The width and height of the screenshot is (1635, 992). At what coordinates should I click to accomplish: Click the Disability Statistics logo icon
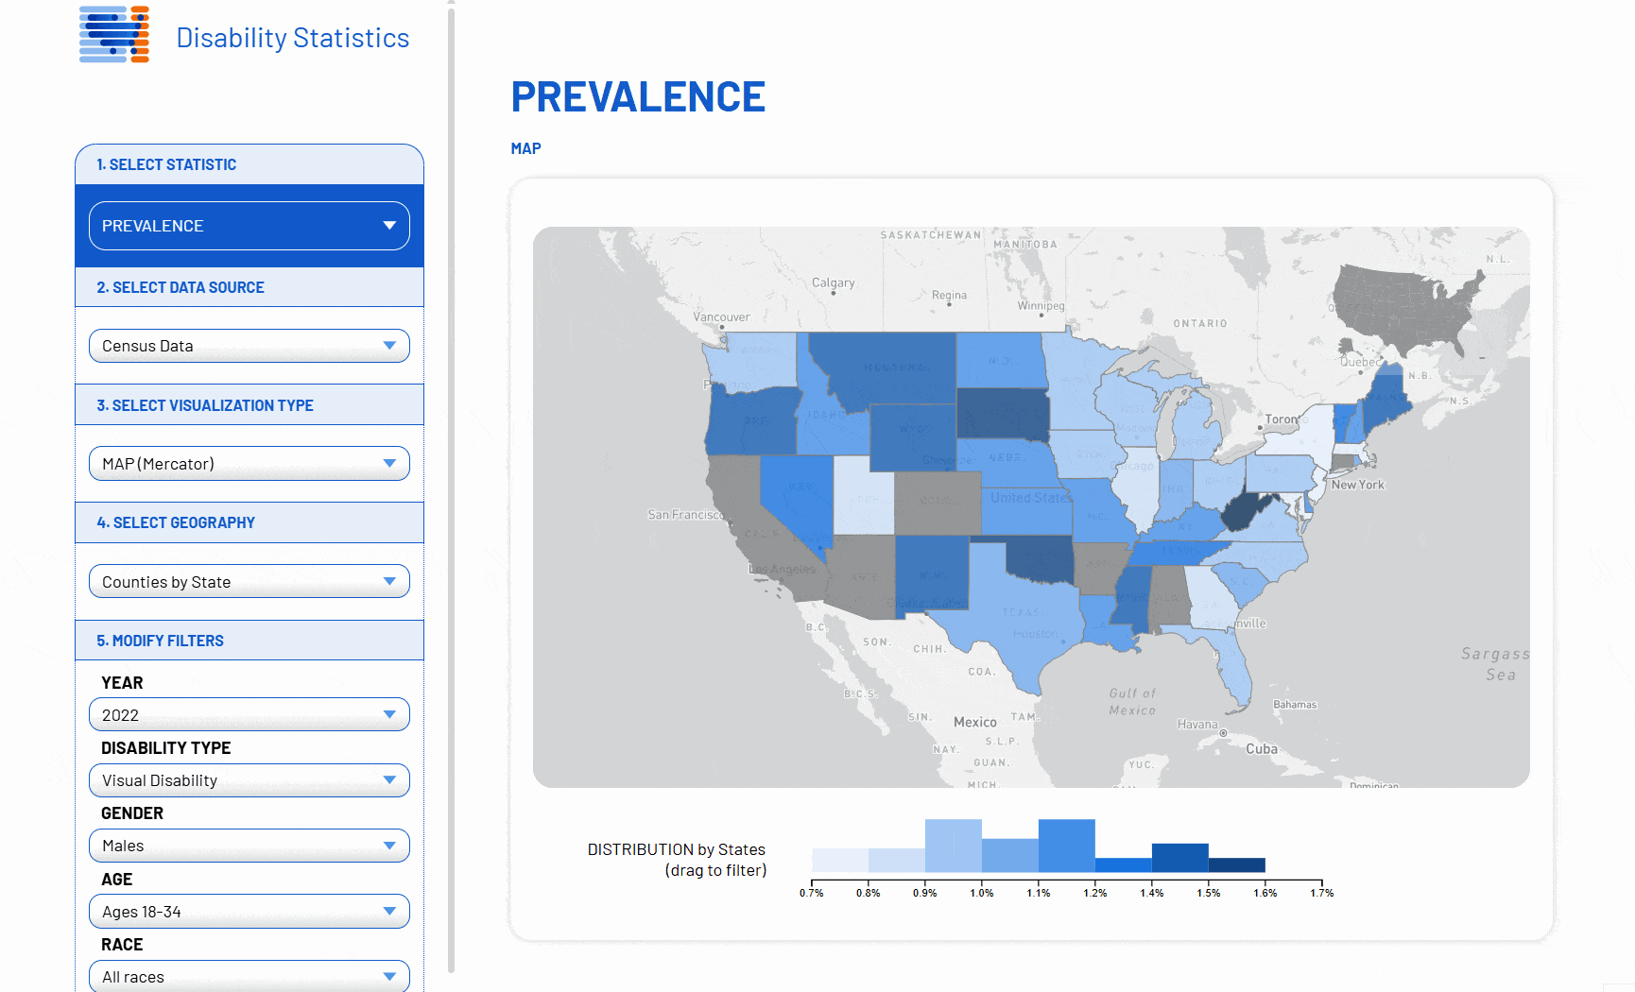(x=114, y=37)
